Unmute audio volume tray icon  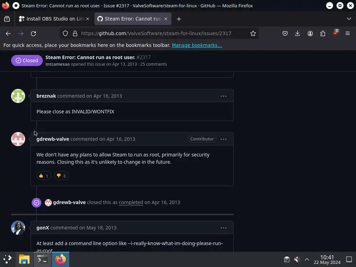click(297, 259)
